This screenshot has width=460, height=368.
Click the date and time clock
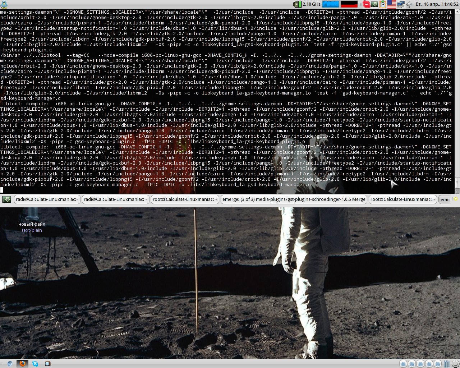[x=437, y=4]
